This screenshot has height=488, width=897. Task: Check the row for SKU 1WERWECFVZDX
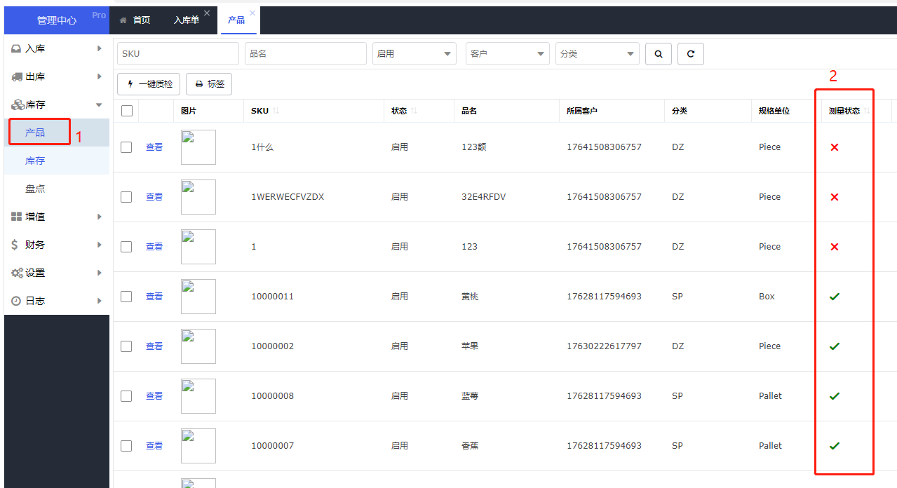pos(126,197)
